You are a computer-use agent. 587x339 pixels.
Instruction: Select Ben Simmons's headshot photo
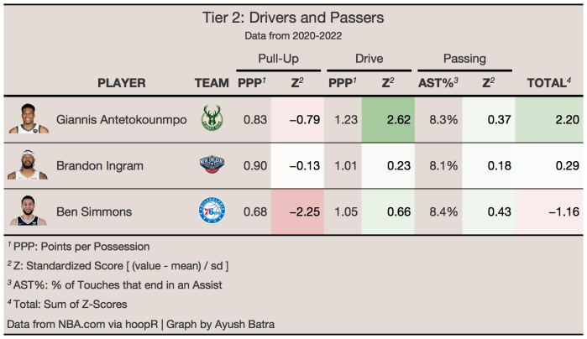(x=29, y=211)
